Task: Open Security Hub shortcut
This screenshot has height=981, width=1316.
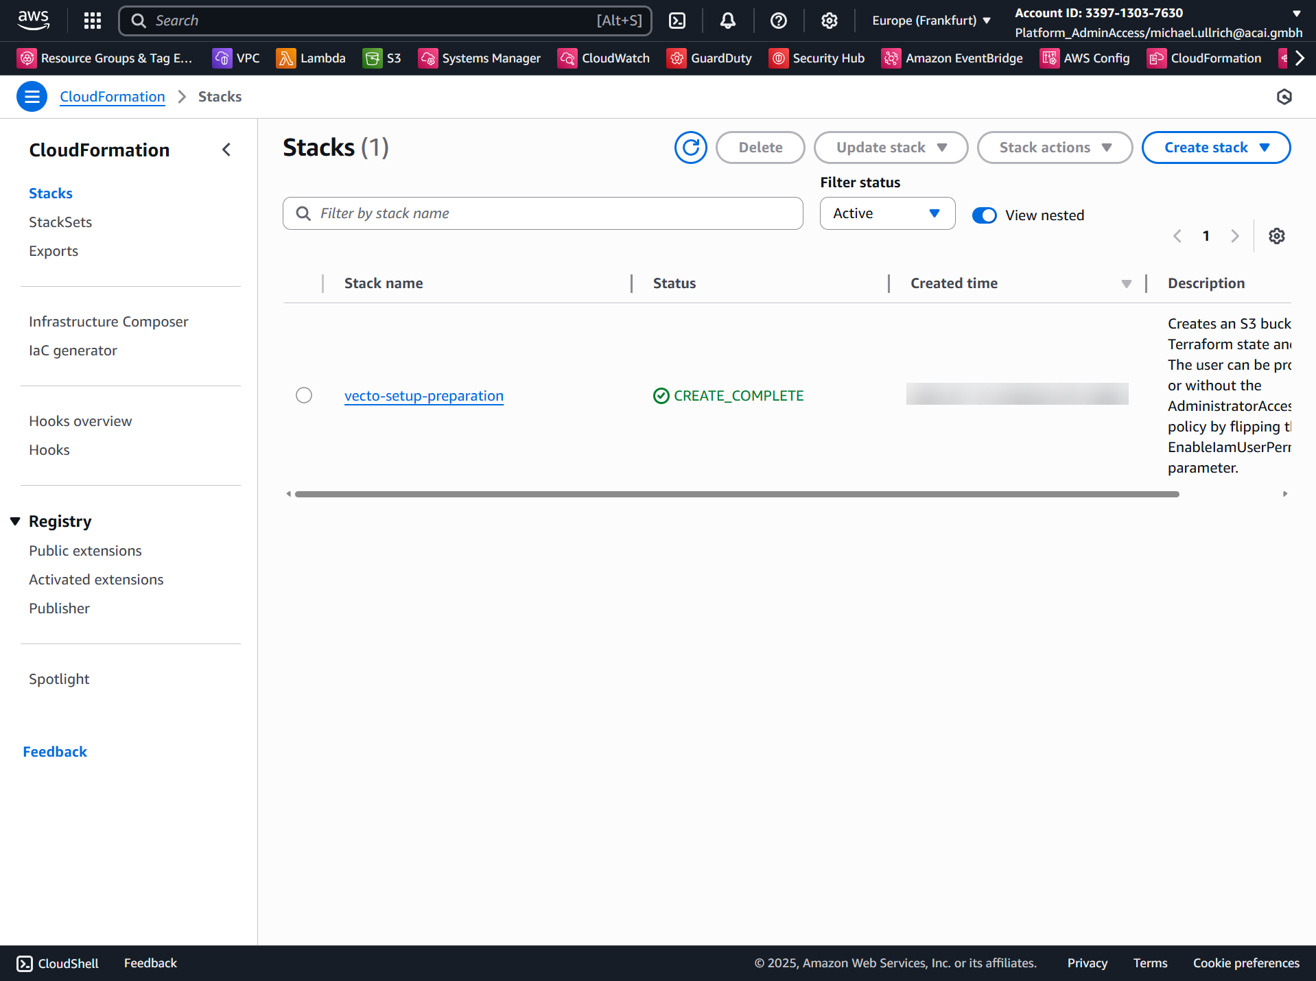Action: (x=817, y=58)
